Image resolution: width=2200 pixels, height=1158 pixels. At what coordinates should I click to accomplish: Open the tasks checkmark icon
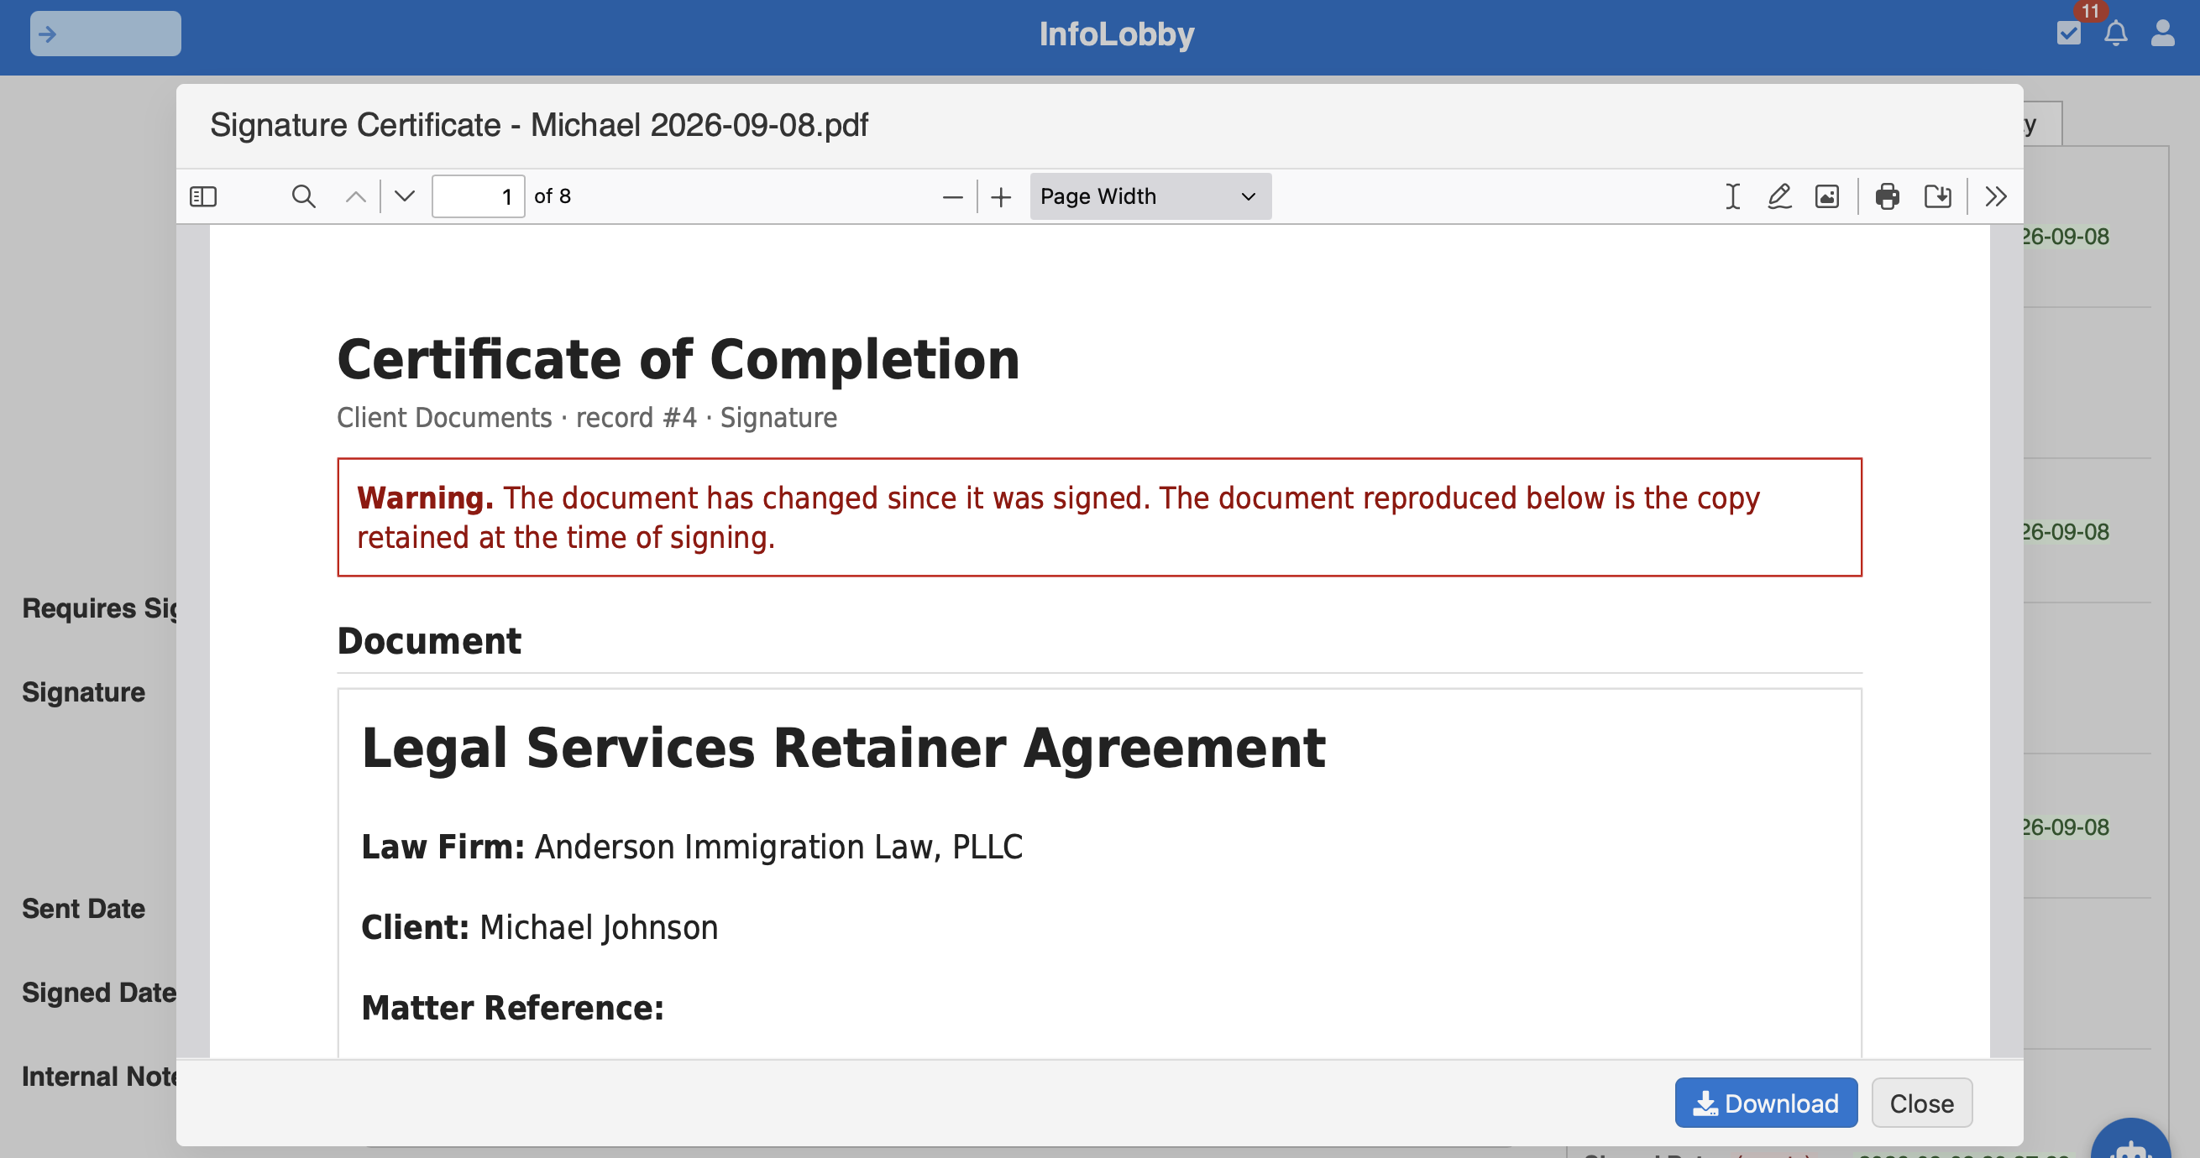point(2068,34)
